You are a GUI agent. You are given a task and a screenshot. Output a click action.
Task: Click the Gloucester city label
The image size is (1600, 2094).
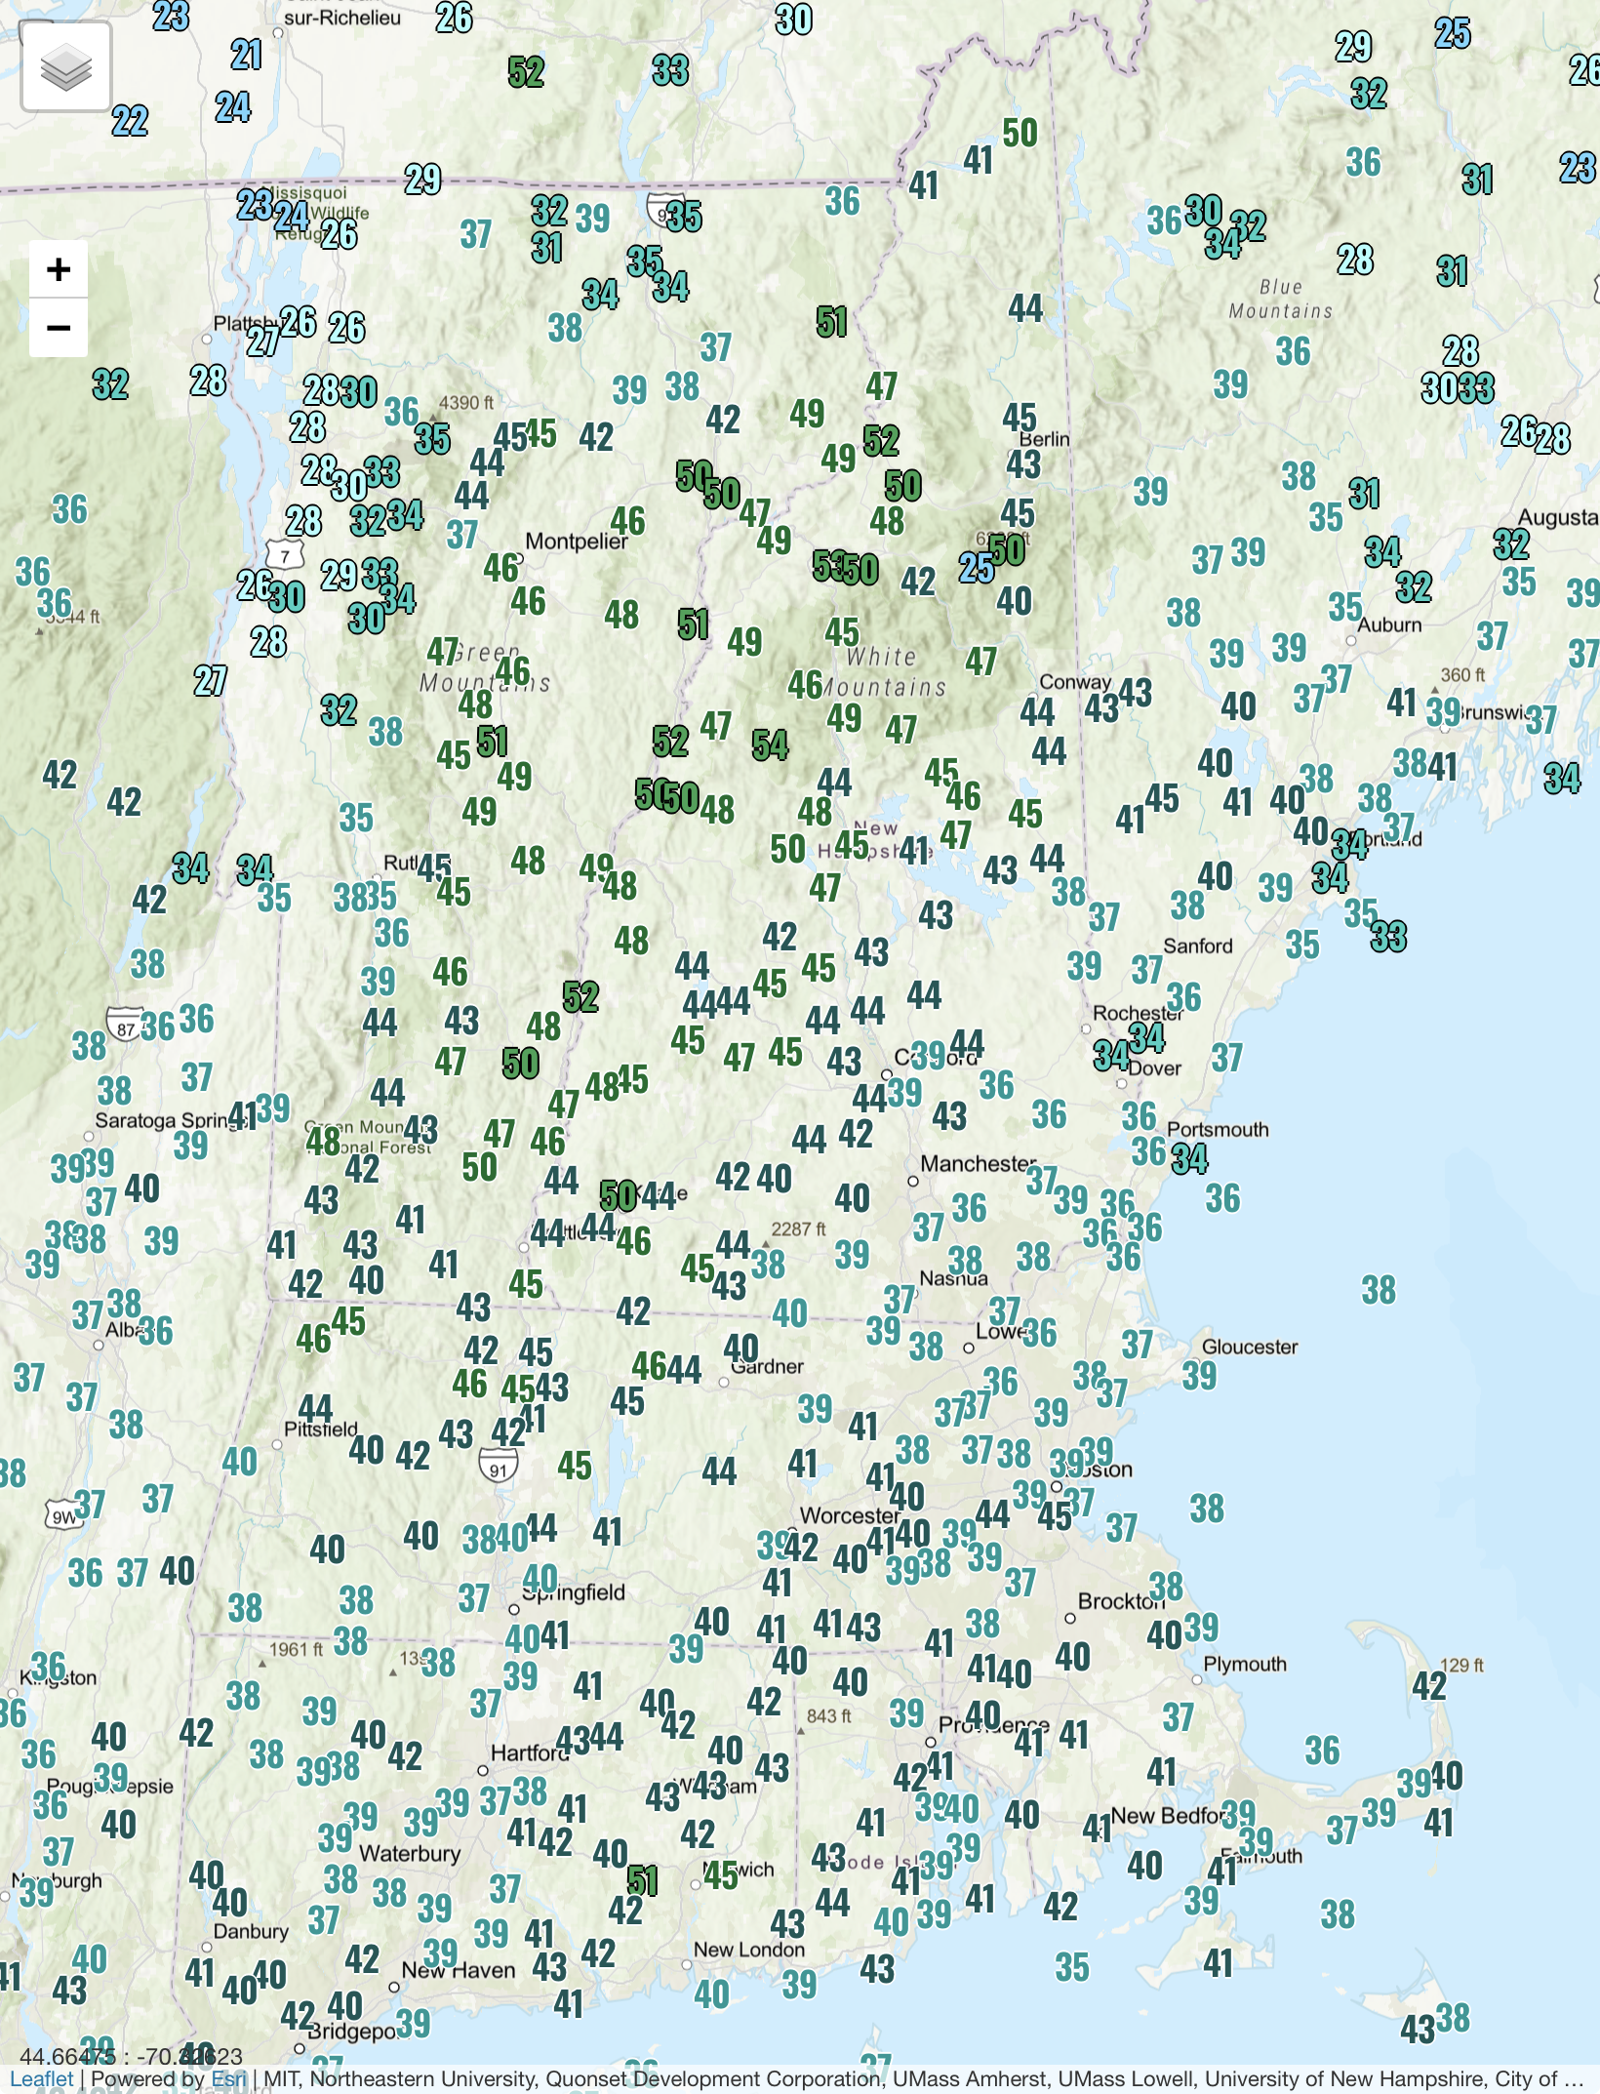1249,1347
